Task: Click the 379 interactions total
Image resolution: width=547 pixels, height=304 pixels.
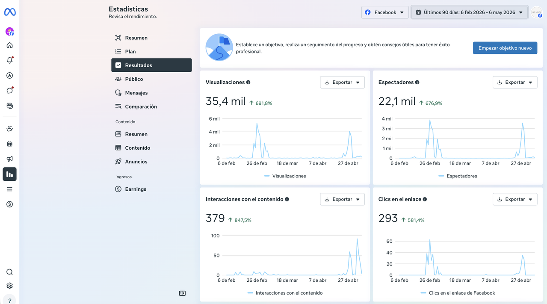Action: click(215, 218)
